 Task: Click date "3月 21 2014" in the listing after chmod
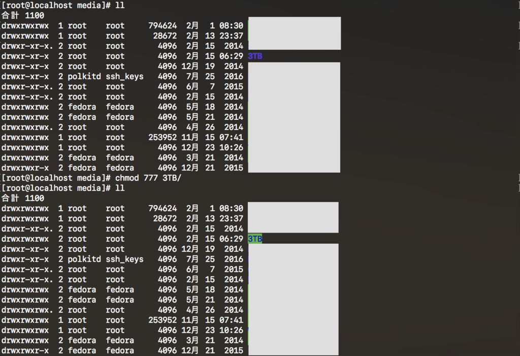point(215,340)
